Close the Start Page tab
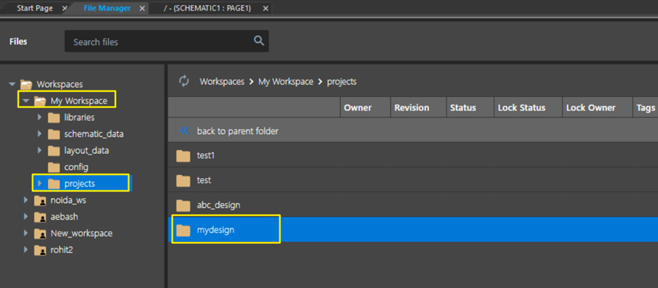This screenshot has width=658, height=288. (x=63, y=8)
